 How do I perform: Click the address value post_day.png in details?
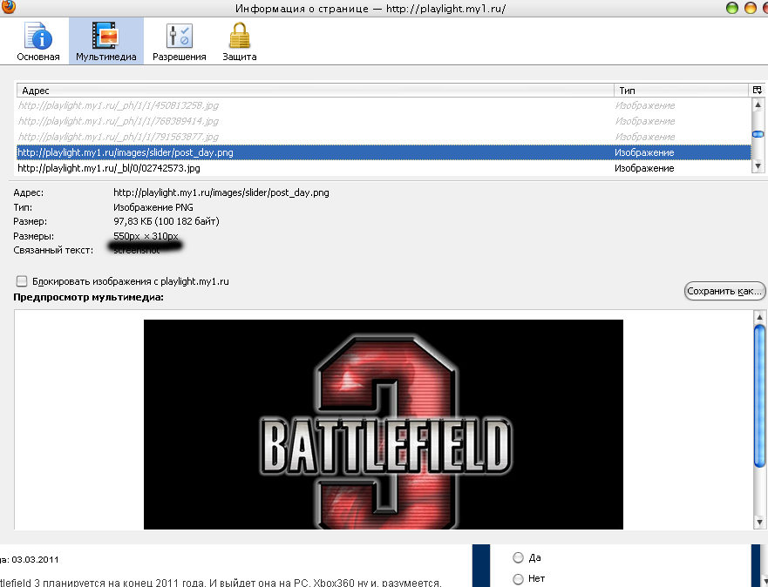[x=221, y=192]
